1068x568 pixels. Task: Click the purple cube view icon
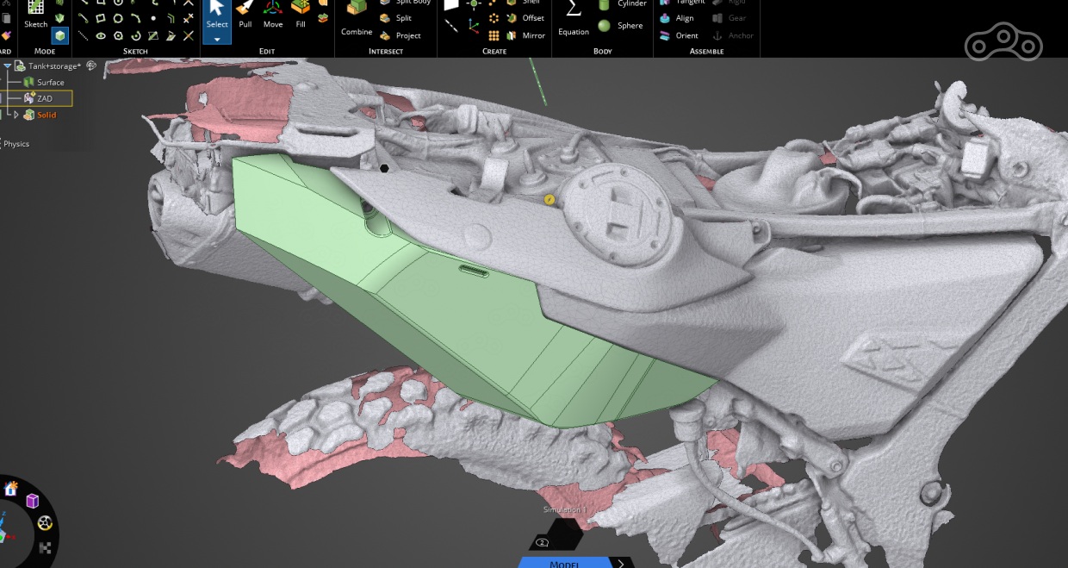pyautogui.click(x=33, y=501)
